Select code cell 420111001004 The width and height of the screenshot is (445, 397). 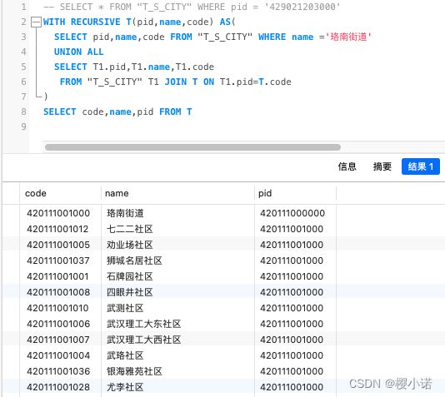58,355
